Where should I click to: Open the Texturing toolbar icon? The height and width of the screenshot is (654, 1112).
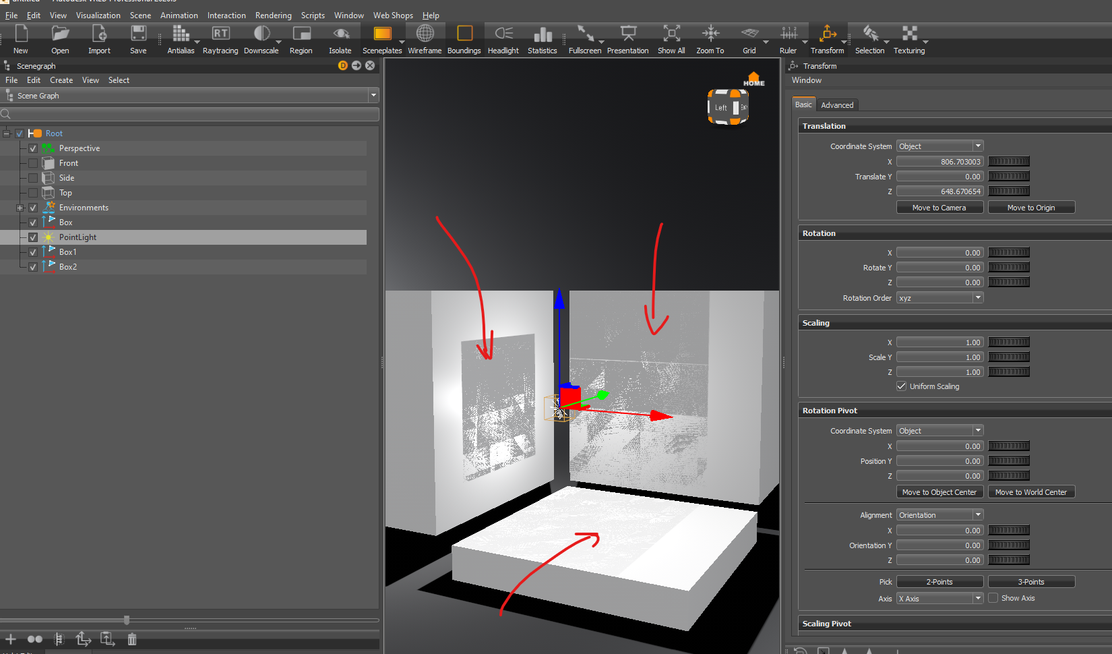pyautogui.click(x=910, y=33)
